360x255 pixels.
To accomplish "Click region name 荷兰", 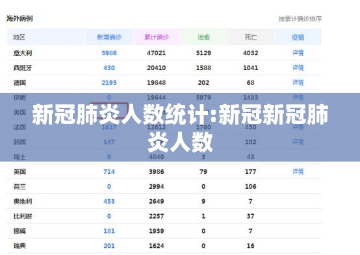I will coord(19,186).
